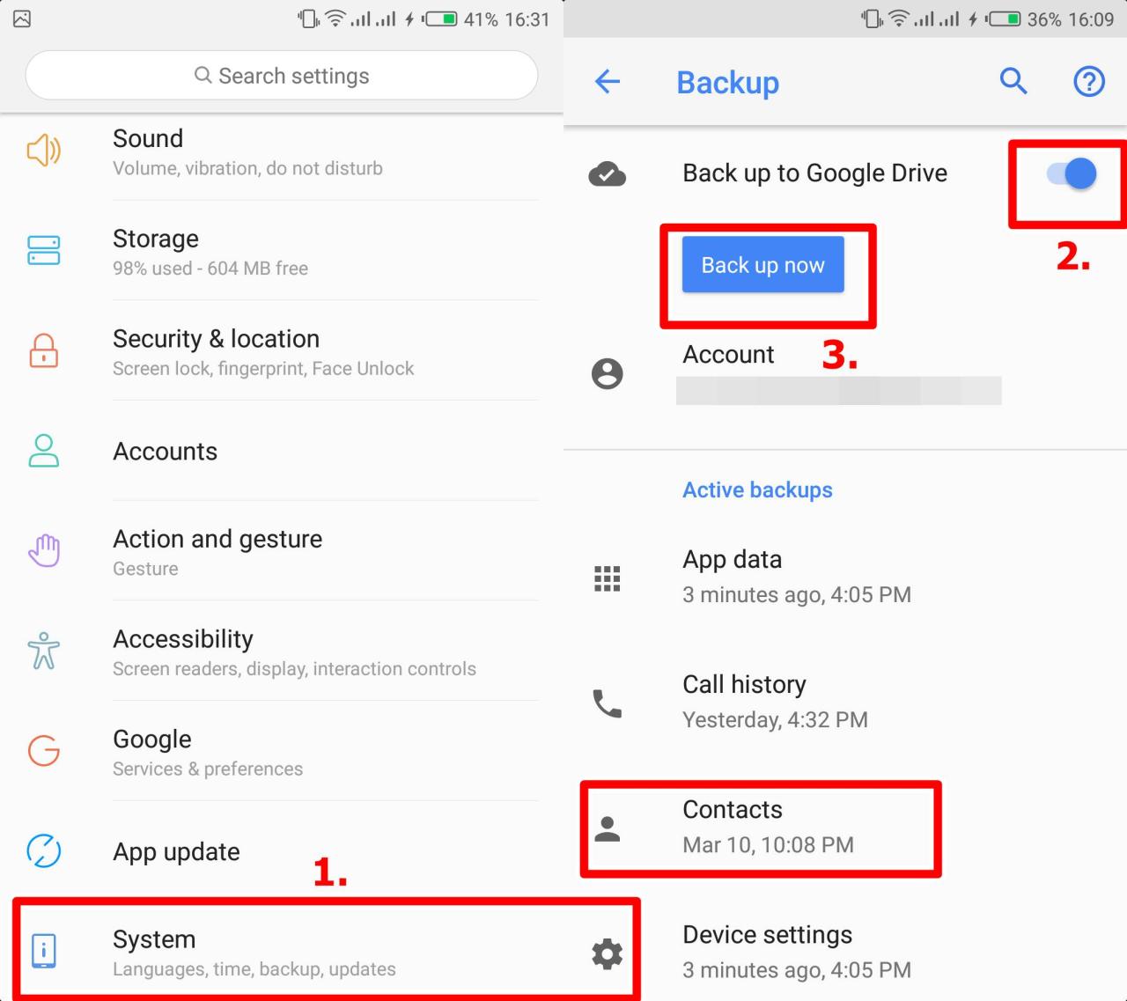
Task: Click the Storage drive icon
Action: (43, 251)
